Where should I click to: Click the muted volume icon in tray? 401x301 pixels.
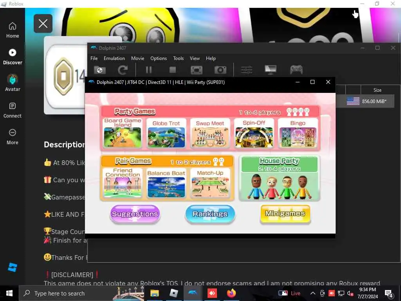[x=350, y=293]
